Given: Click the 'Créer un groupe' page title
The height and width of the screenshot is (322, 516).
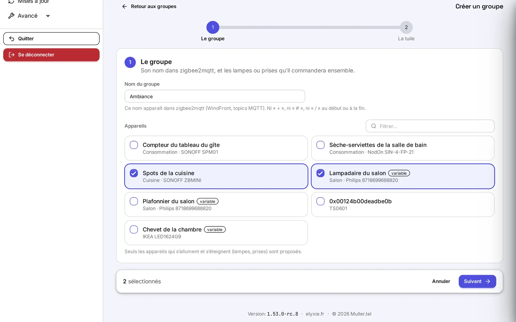Looking at the screenshot, I should [479, 6].
